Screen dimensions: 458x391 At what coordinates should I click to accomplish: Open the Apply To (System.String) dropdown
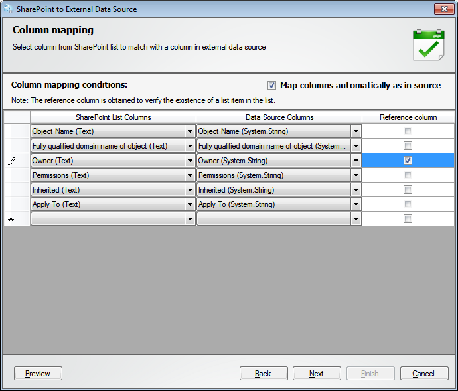coord(356,204)
